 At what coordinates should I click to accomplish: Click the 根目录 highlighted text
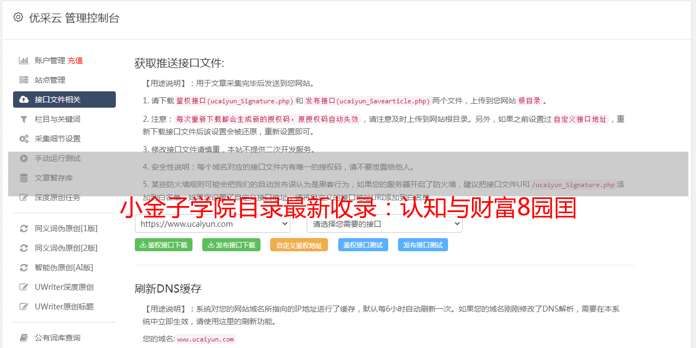point(530,101)
